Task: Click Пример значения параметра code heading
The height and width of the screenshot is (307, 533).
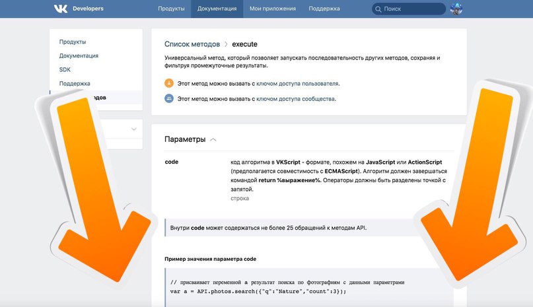Action: click(211, 259)
